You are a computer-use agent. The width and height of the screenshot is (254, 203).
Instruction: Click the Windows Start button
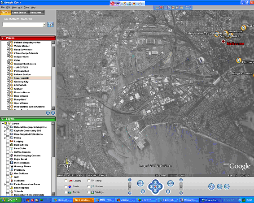pyautogui.click(x=11, y=200)
